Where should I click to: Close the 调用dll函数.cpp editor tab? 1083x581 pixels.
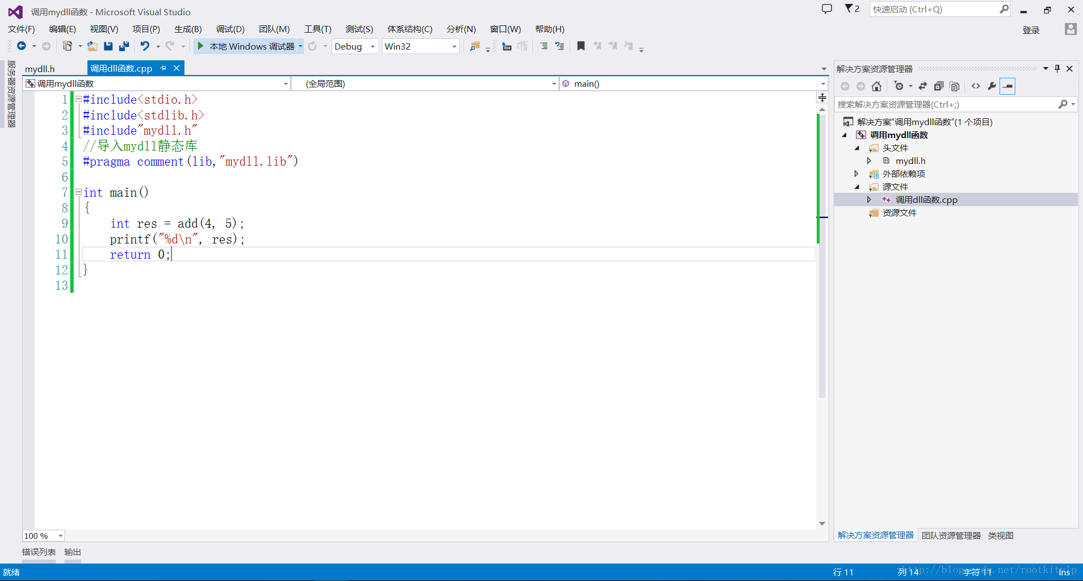click(177, 68)
